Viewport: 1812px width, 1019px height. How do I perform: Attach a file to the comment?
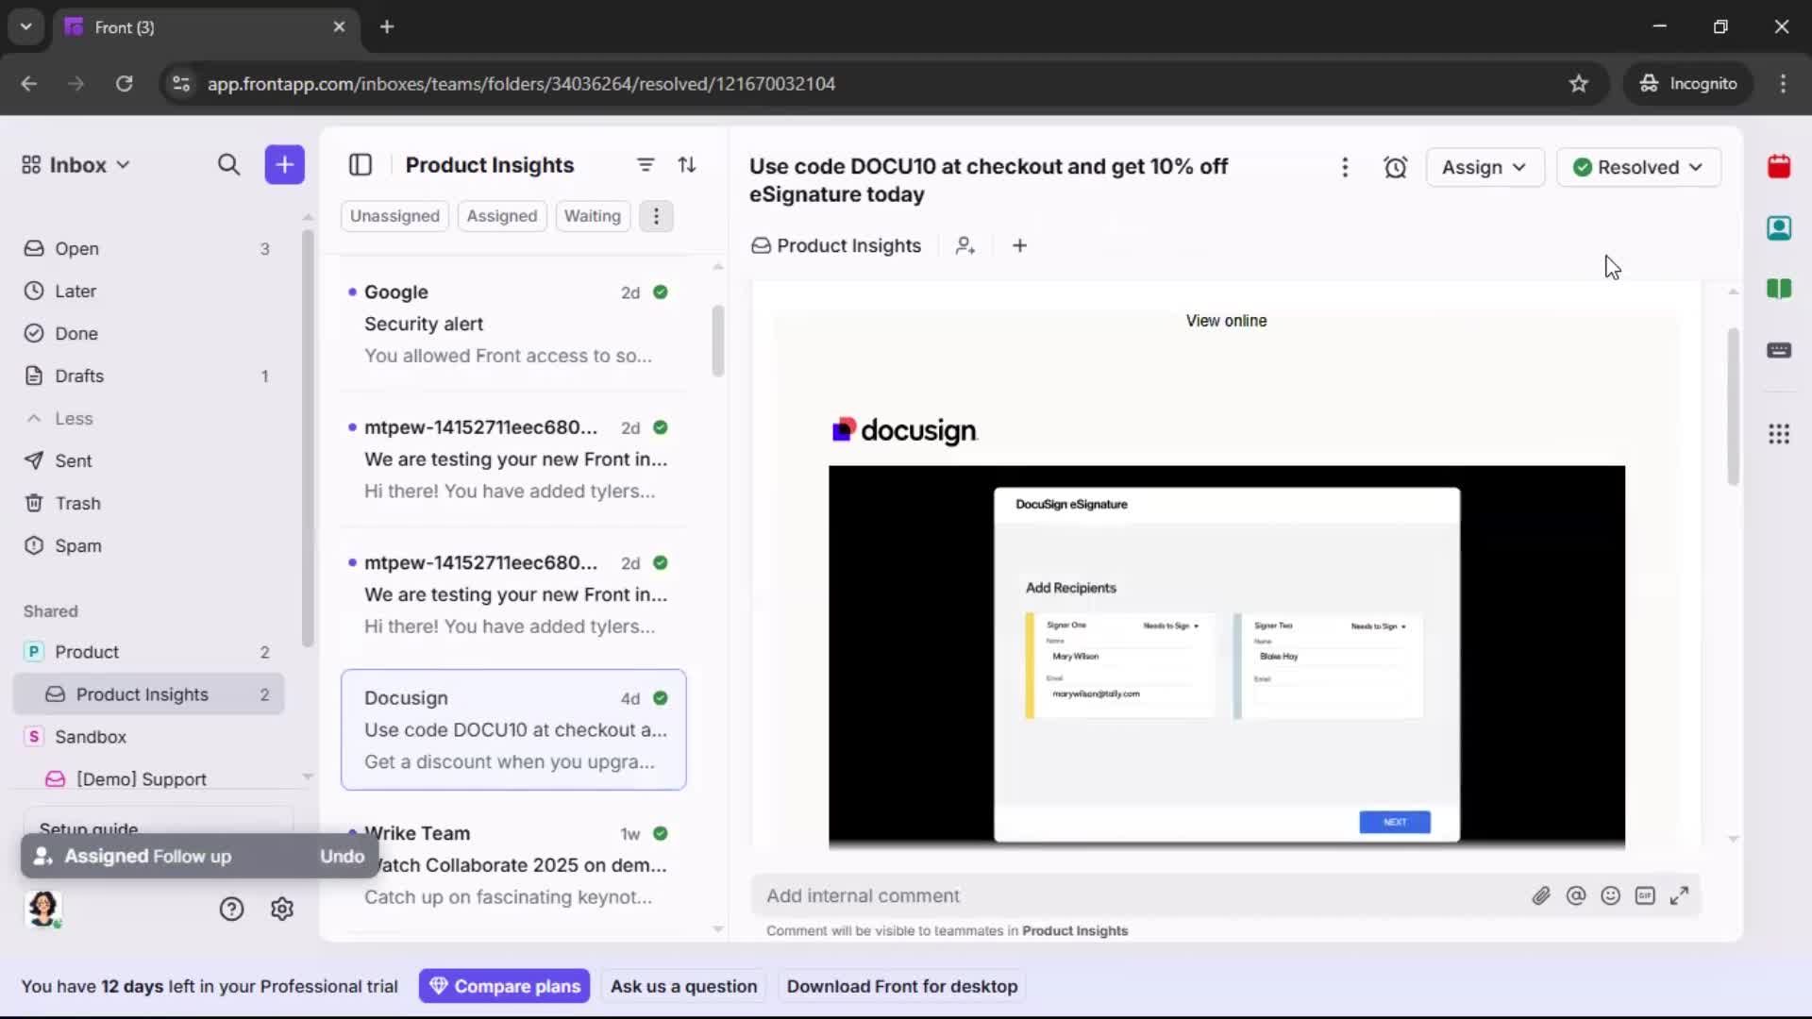[1542, 895]
